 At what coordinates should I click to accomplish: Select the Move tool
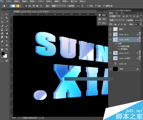[7, 14]
